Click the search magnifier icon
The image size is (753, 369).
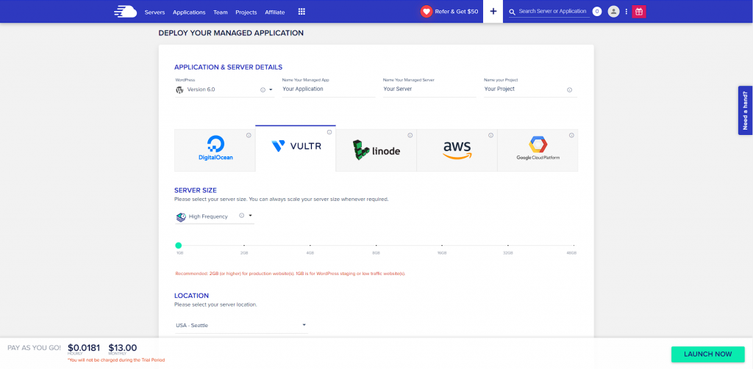coord(512,12)
